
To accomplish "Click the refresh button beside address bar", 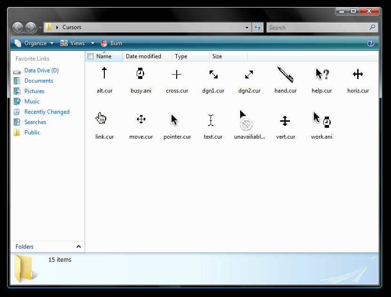I will [x=258, y=27].
